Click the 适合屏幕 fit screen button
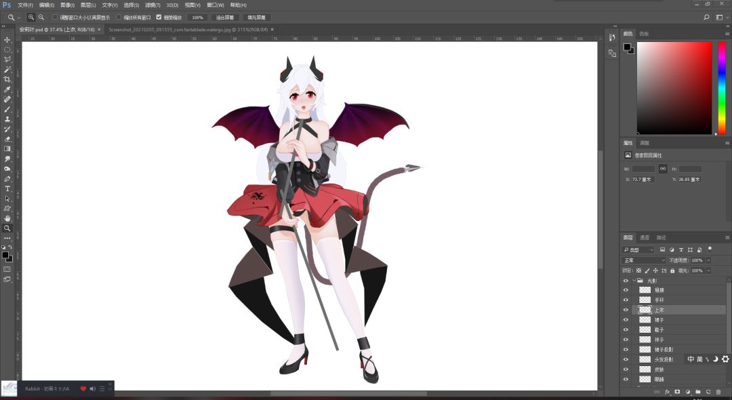The width and height of the screenshot is (732, 400). point(224,17)
